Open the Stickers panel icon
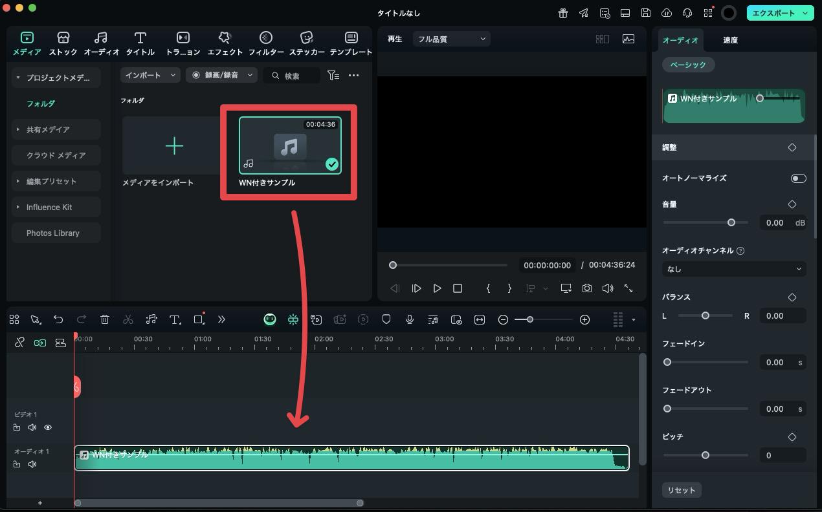Screen dimensions: 822x512 pos(307,43)
